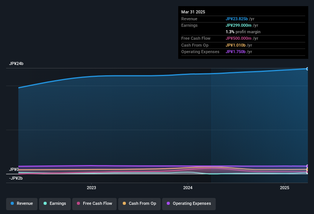Click the JP¥299.000m earnings value
Image resolution: width=314 pixels, height=214 pixels.
point(239,25)
